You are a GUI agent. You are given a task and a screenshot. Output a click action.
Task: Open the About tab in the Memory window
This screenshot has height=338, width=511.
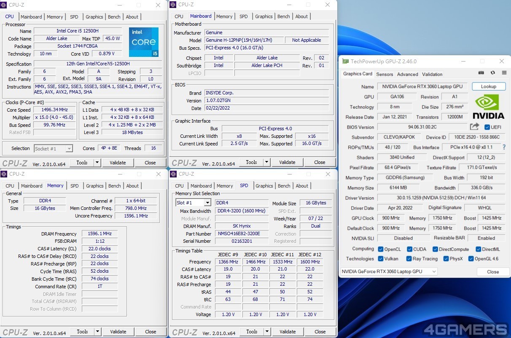(132, 186)
